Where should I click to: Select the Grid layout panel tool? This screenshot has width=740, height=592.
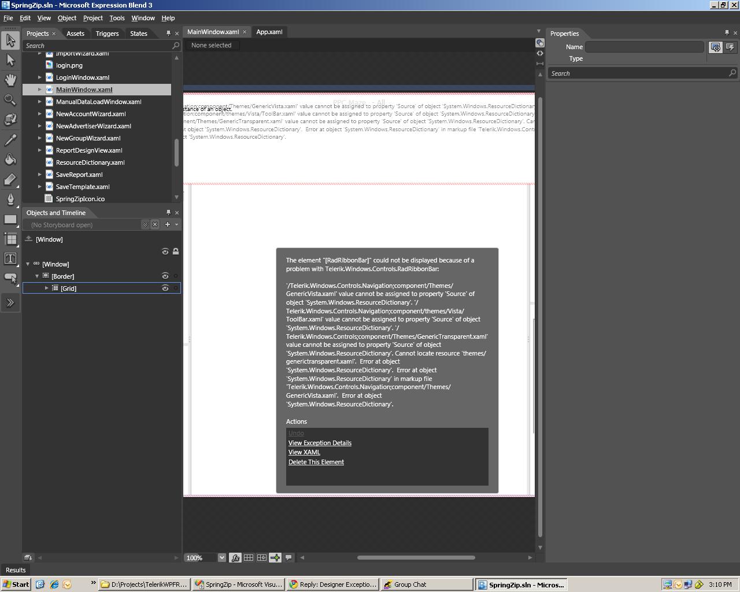pos(10,239)
